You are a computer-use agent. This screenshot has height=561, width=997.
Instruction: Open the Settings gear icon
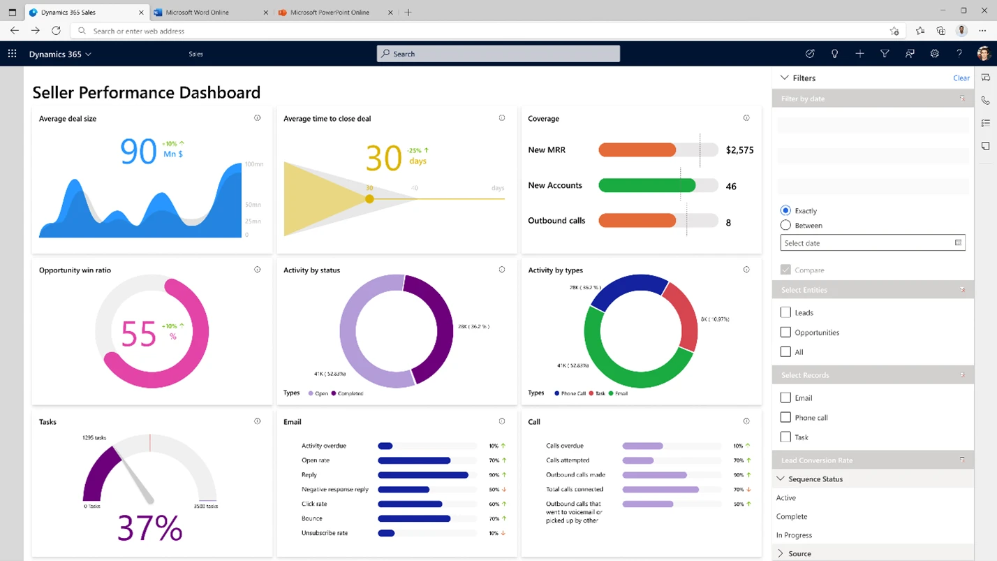point(935,54)
